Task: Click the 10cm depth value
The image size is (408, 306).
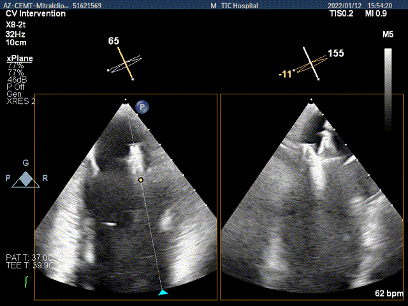Action: (x=15, y=43)
